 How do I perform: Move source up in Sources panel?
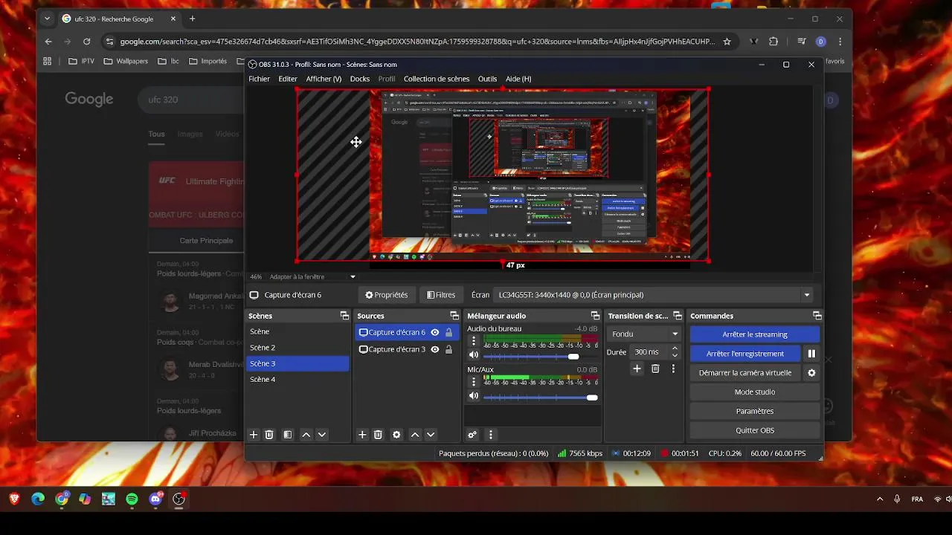415,435
